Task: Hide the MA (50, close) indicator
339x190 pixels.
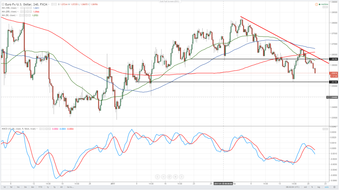Action: point(20,15)
